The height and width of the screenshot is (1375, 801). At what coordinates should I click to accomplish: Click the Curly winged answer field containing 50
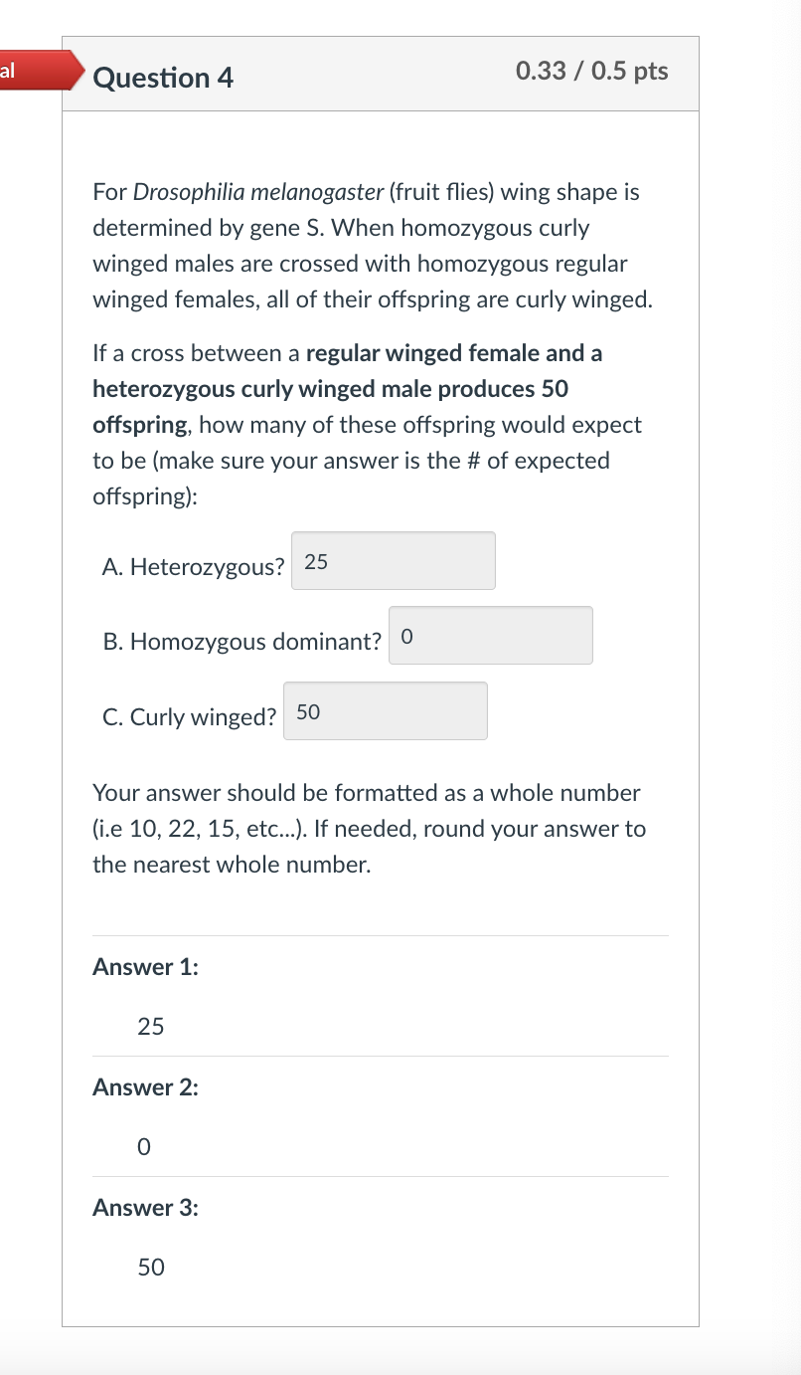(385, 710)
